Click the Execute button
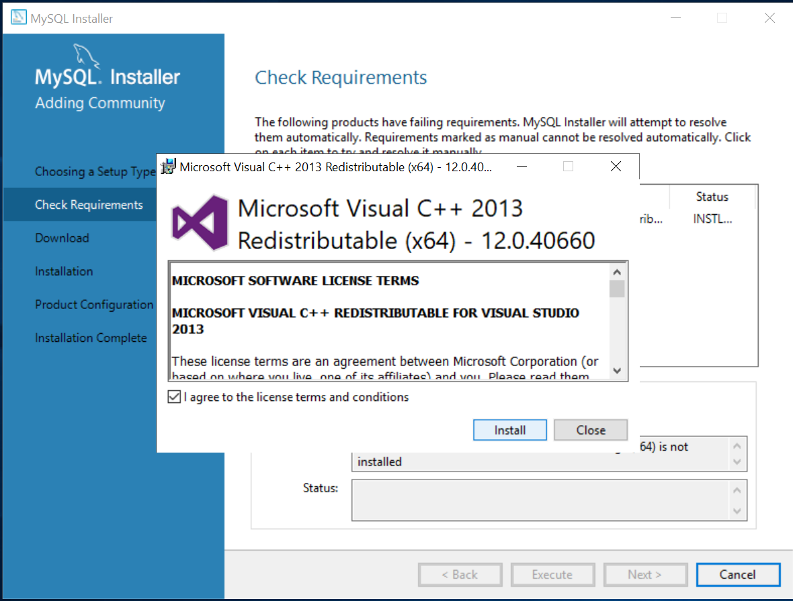 point(552,574)
